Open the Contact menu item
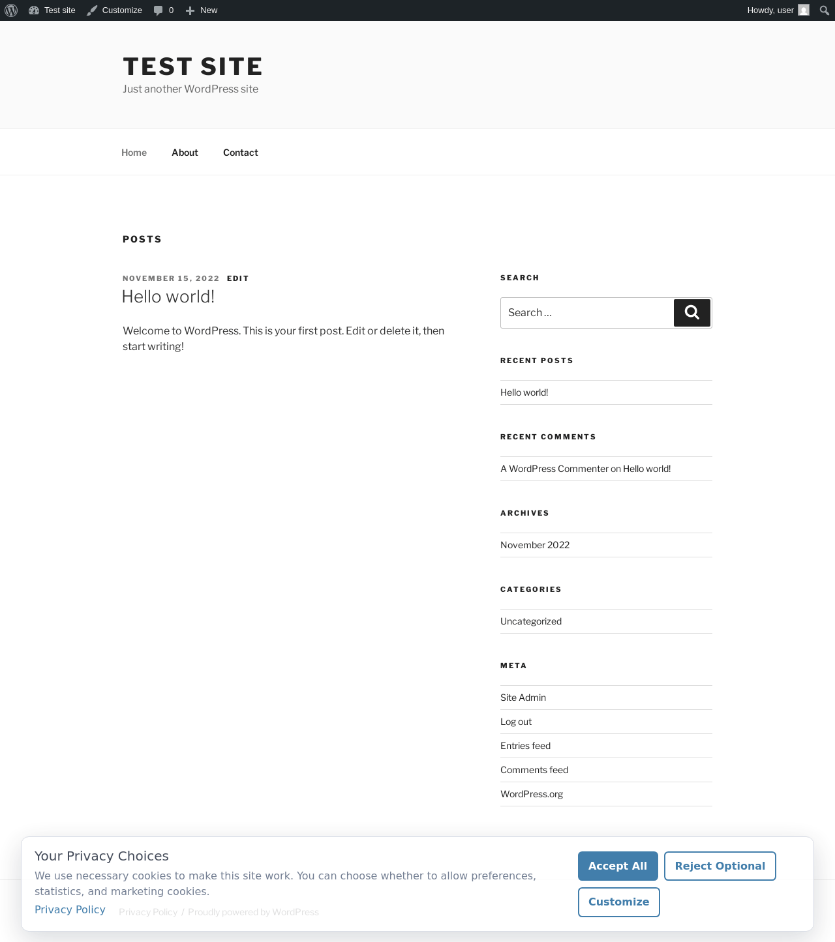This screenshot has width=835, height=942. click(x=241, y=153)
